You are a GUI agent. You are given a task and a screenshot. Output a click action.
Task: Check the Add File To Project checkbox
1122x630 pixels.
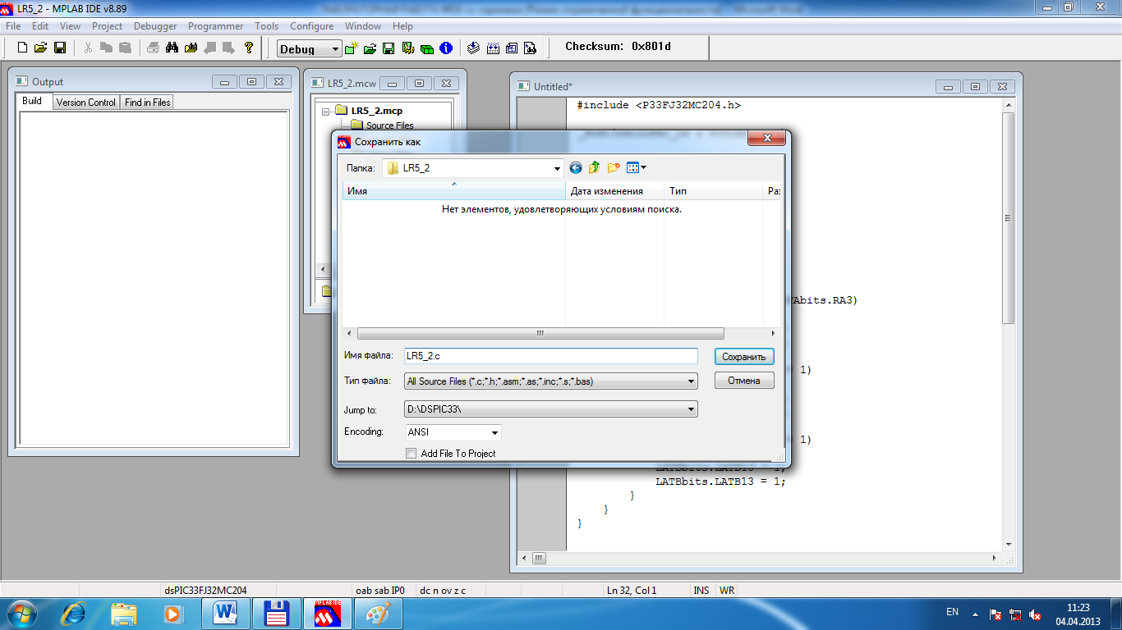tap(412, 454)
